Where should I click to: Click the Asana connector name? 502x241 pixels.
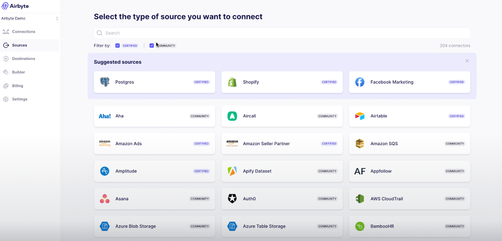121,199
